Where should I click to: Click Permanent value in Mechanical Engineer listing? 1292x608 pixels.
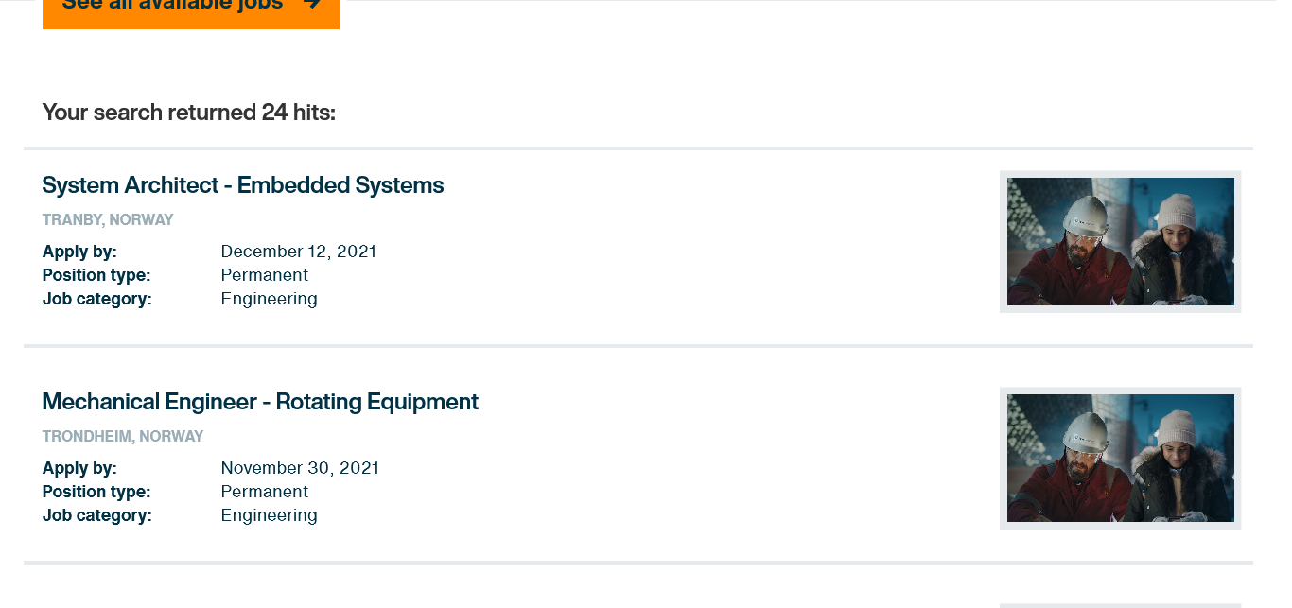click(x=265, y=492)
